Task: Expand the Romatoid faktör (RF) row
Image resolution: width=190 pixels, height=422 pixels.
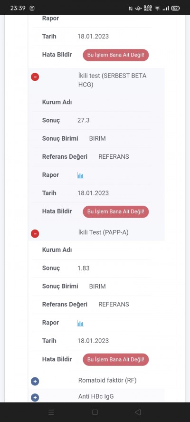Action: pos(35,381)
